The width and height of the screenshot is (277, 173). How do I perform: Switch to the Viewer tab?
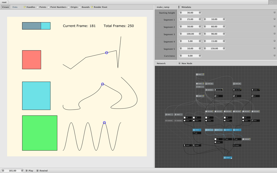pyautogui.click(x=6, y=7)
